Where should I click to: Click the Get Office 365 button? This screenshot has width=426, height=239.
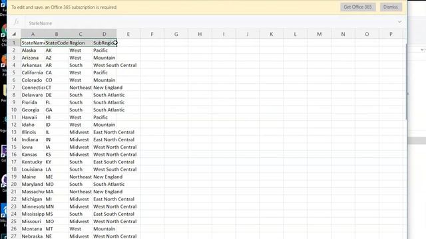[x=357, y=7]
